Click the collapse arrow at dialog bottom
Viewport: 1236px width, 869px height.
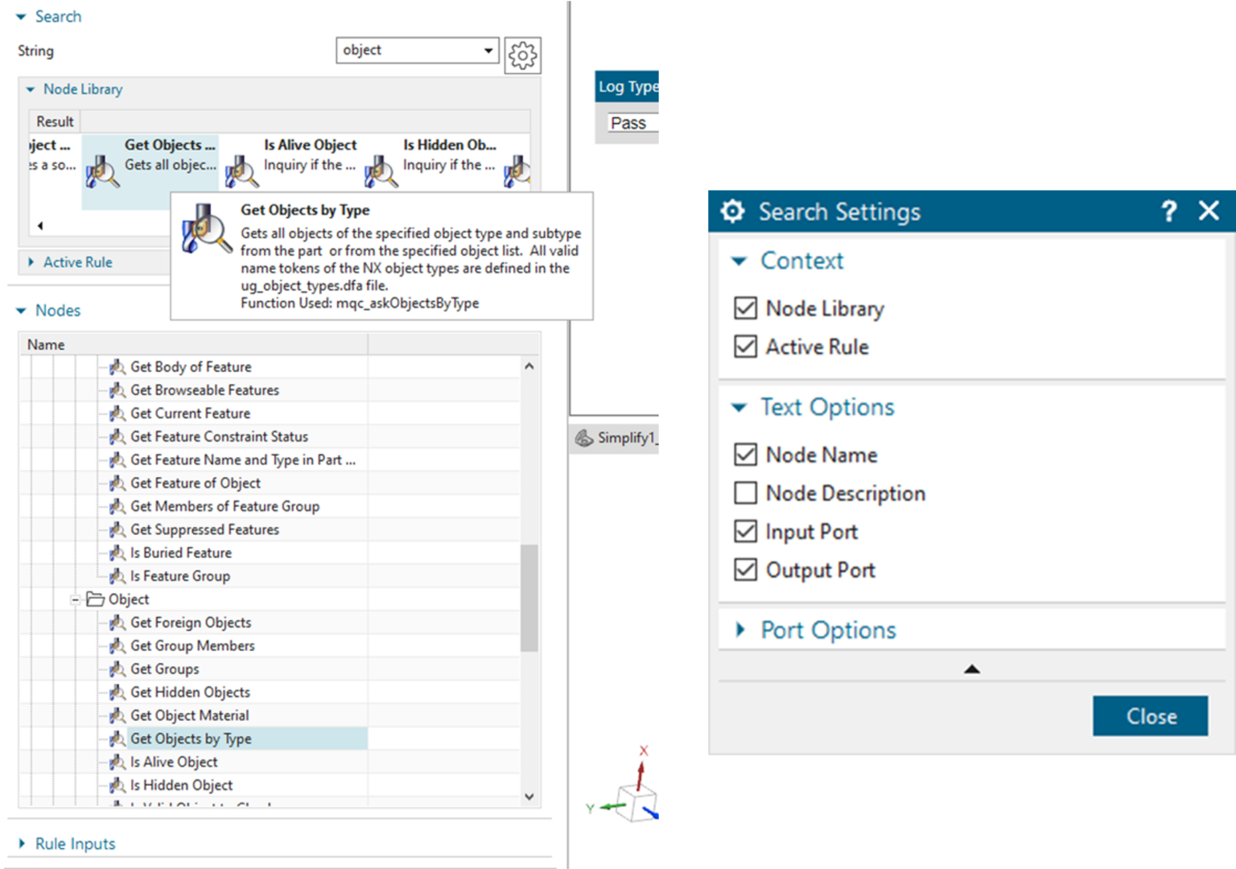point(971,669)
